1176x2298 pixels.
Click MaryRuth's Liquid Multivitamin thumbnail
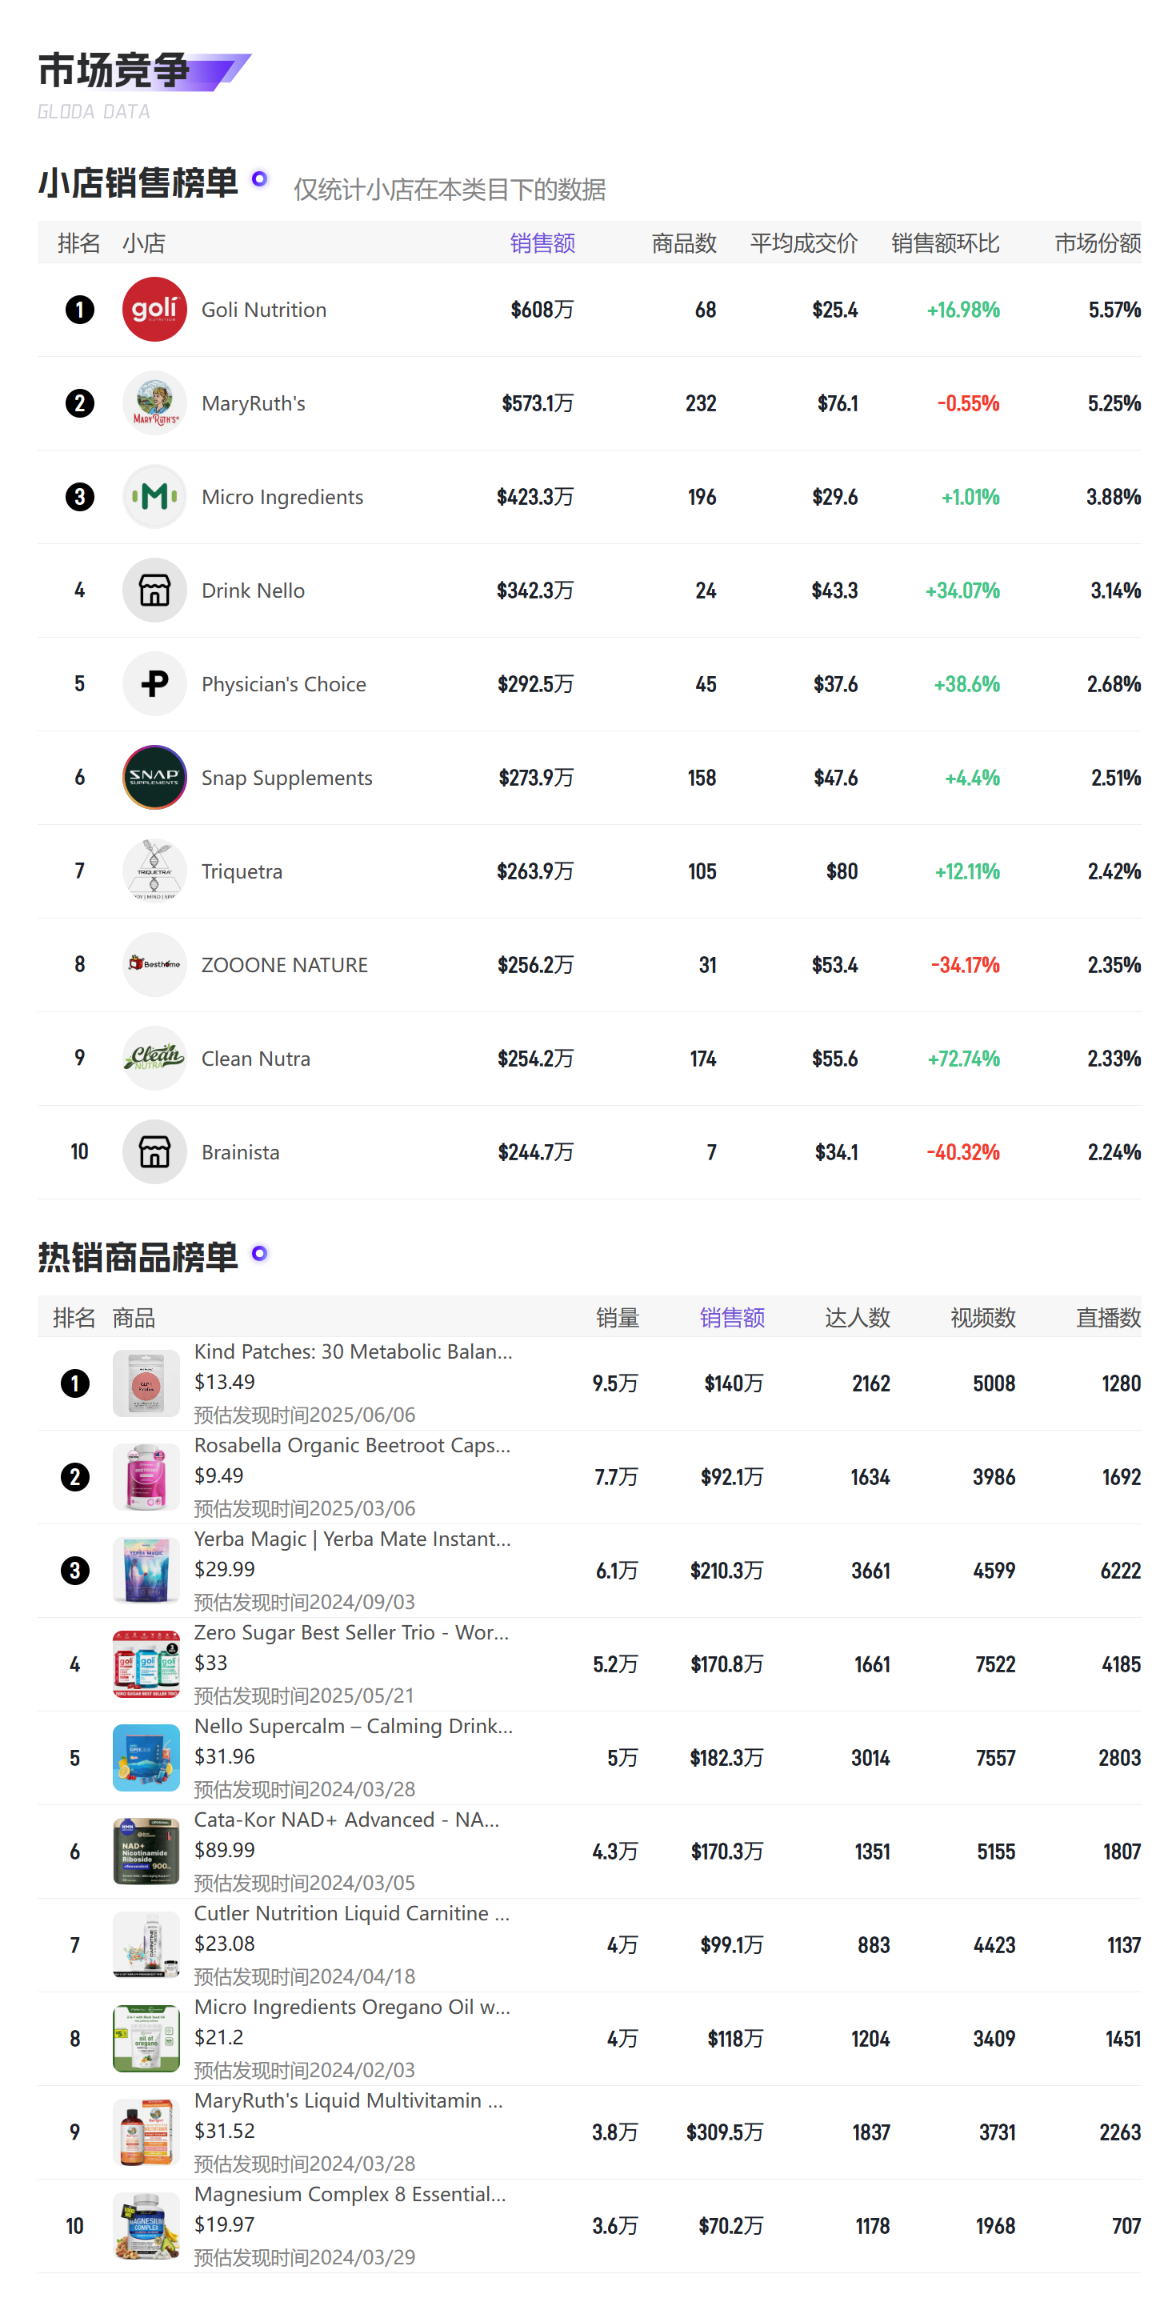click(146, 2133)
